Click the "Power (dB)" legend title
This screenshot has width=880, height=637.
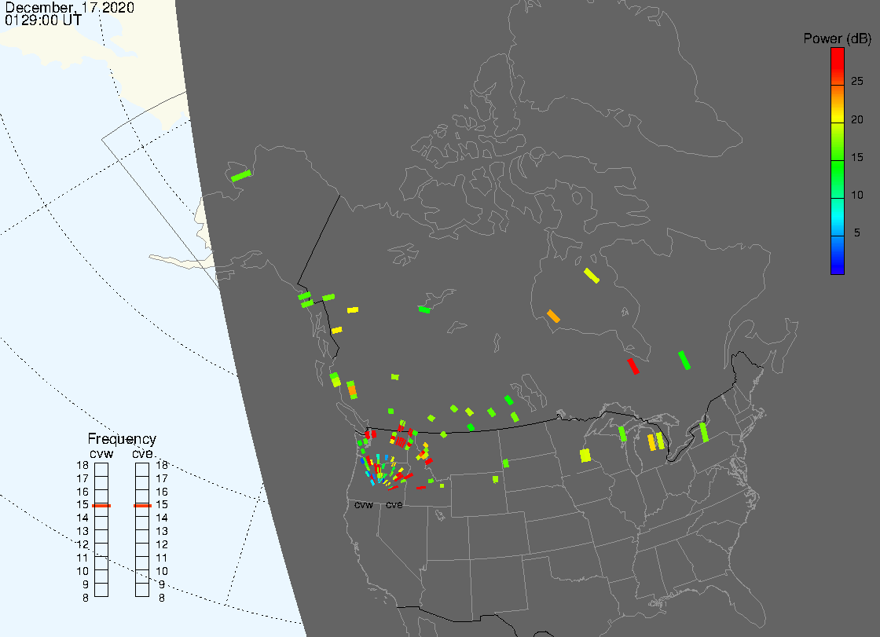point(837,38)
